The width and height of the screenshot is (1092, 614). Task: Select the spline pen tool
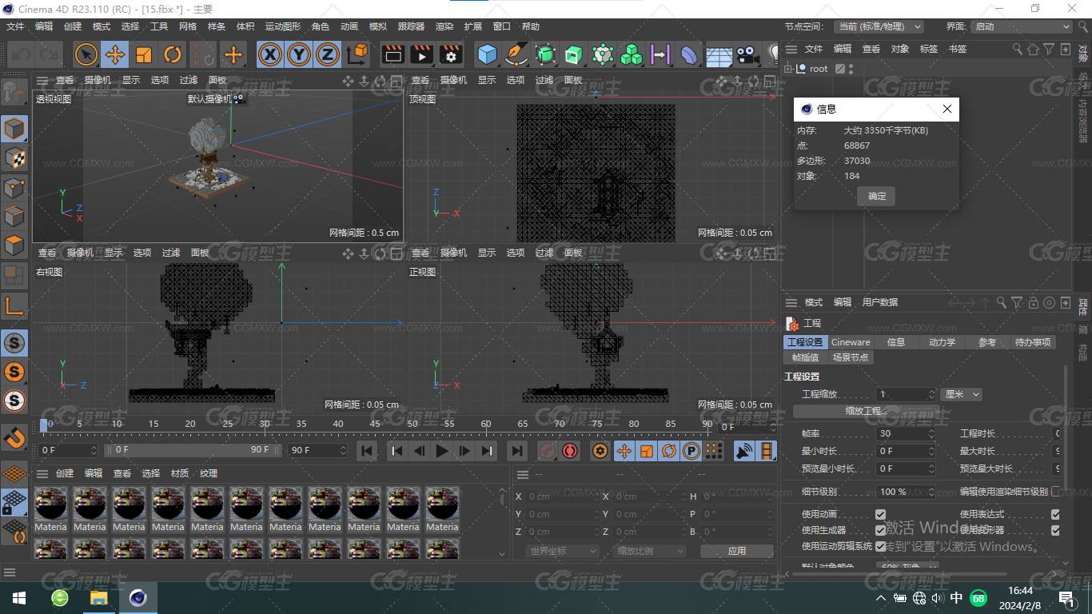coord(516,54)
